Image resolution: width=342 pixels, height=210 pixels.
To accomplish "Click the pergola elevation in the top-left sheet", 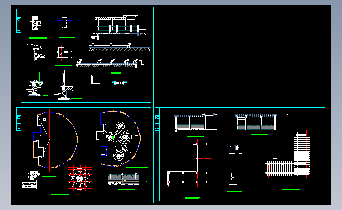I will tap(118, 27).
